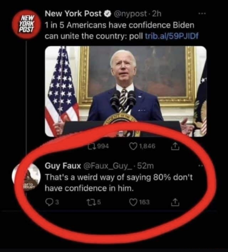Retweet Guy Faux's reply (5)
This screenshot has width=228, height=252.
[x=93, y=203]
